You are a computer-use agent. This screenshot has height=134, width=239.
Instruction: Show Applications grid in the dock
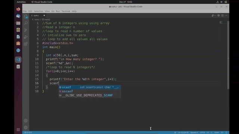tap(18, 130)
